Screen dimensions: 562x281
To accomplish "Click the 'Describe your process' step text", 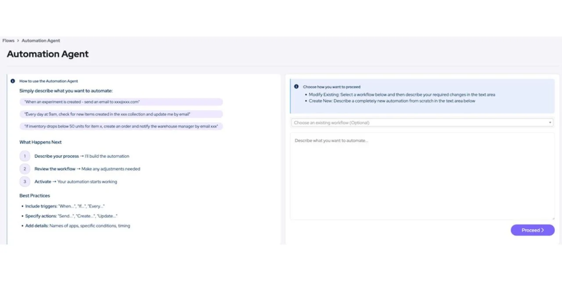I will coord(56,156).
